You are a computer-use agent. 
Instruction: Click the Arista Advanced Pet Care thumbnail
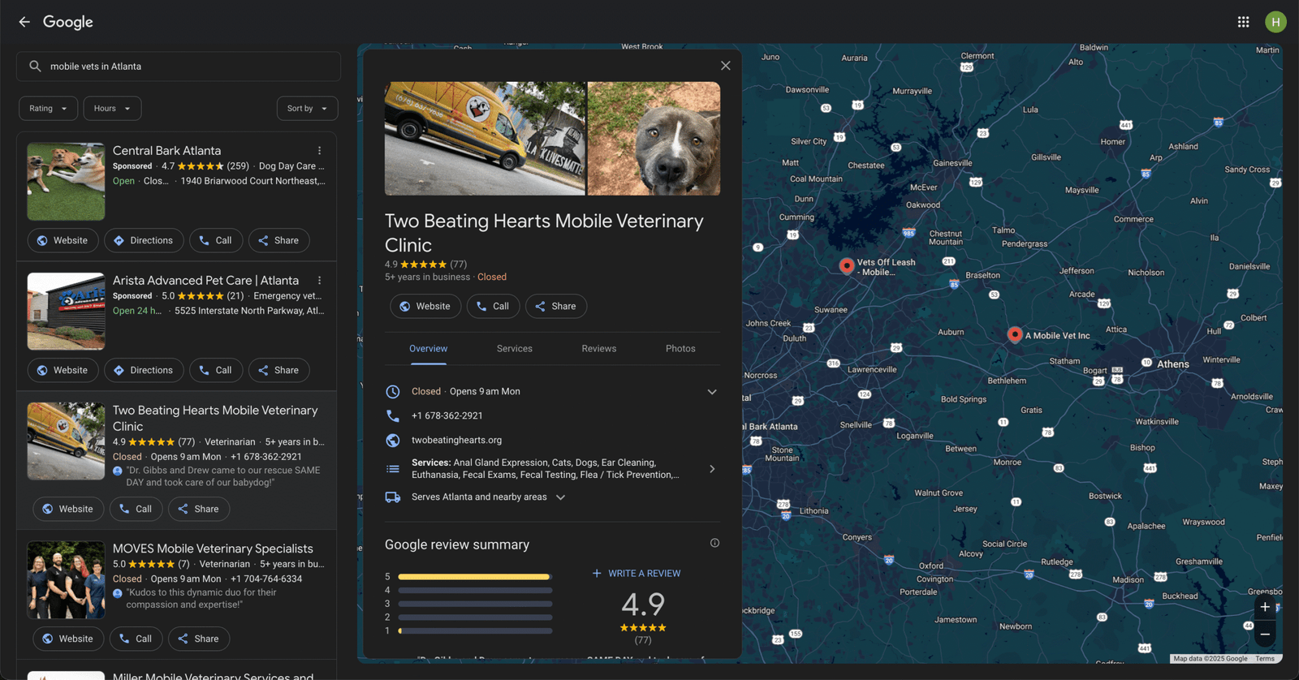[x=66, y=312]
